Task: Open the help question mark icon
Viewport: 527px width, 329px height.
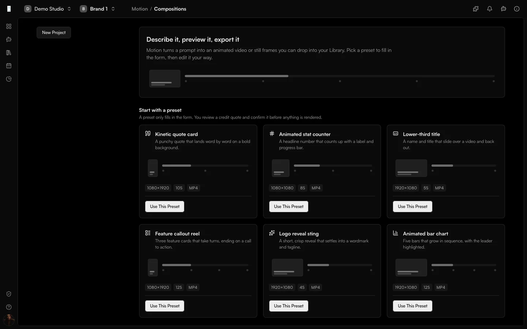Action: tap(9, 307)
